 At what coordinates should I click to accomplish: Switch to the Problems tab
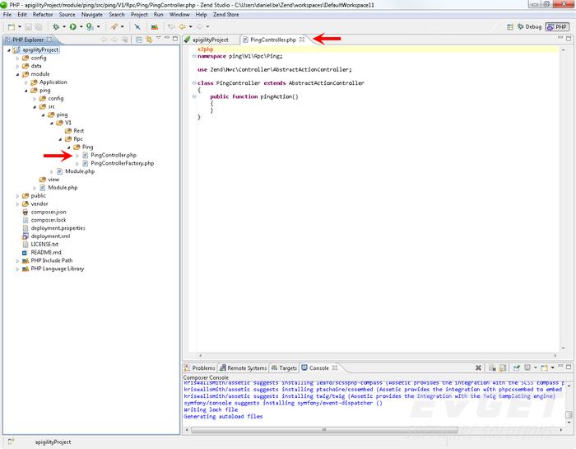pos(199,367)
